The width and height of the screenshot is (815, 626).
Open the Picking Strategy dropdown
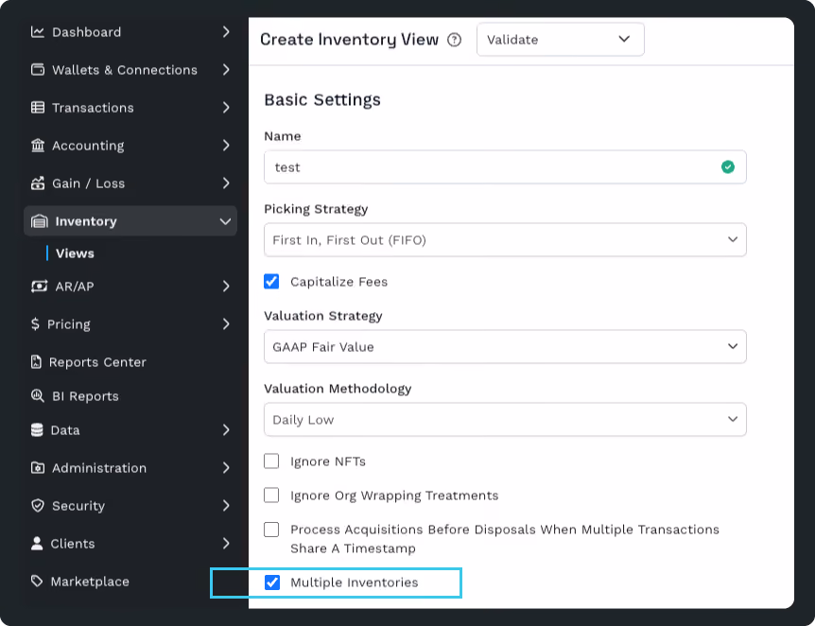(x=505, y=239)
